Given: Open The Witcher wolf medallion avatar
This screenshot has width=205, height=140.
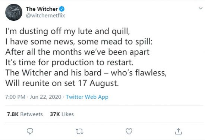Looking at the screenshot, I should [x=14, y=12].
